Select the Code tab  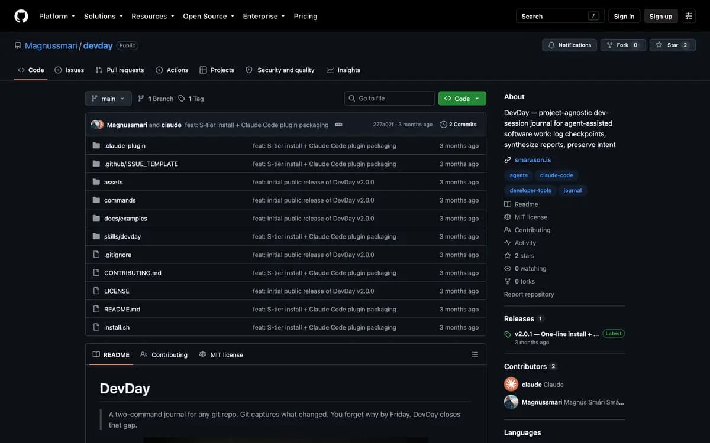[x=31, y=70]
